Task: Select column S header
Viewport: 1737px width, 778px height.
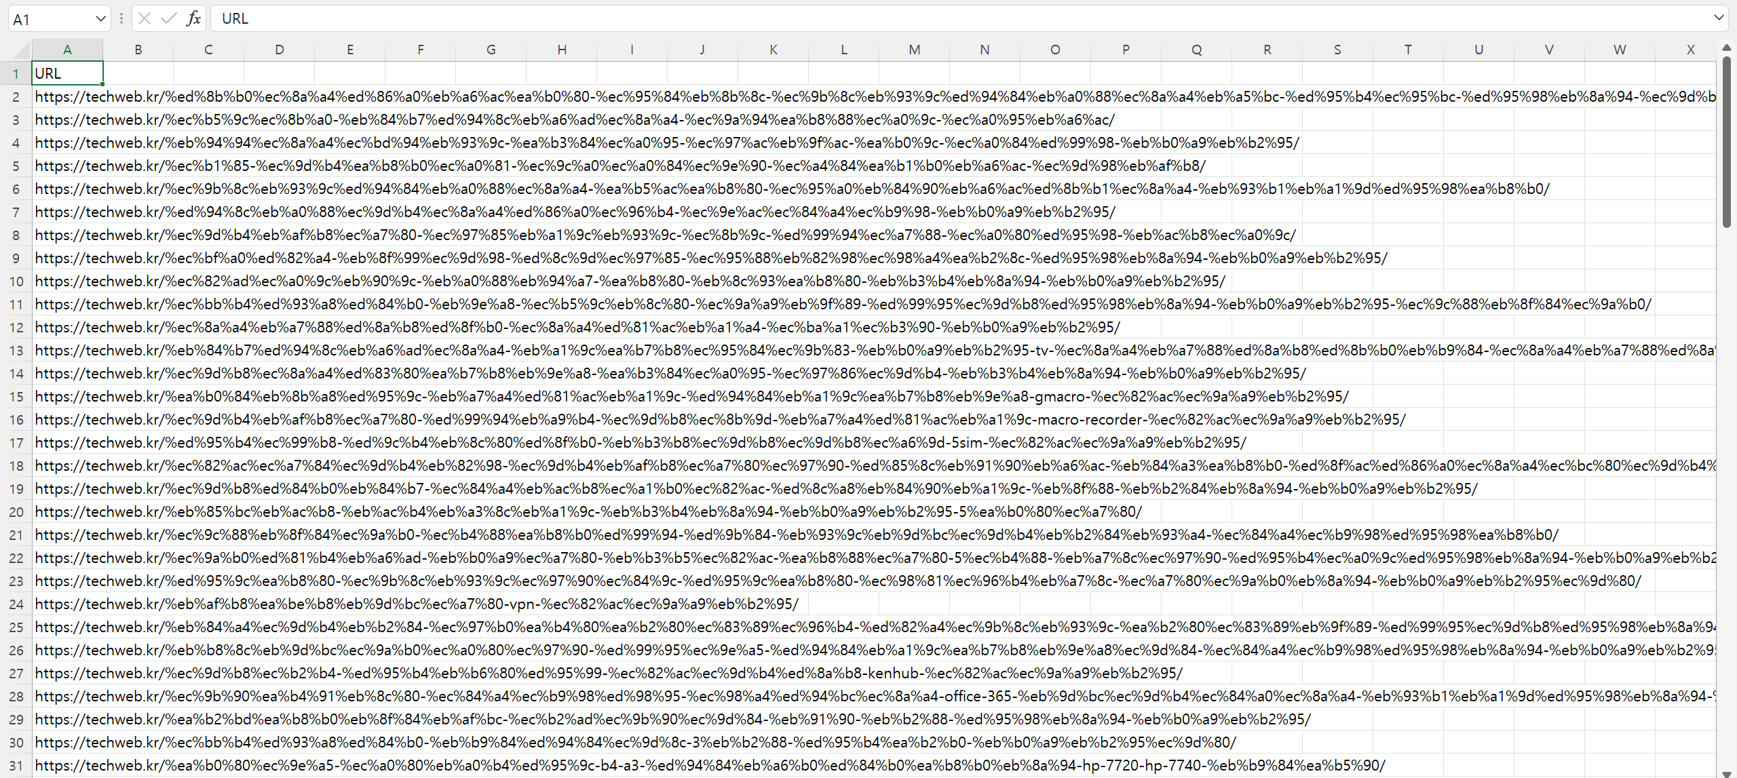Action: [1338, 50]
